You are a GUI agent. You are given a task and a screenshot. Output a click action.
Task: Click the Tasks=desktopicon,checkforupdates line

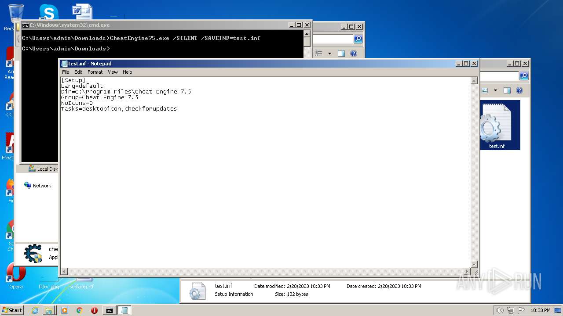coord(119,109)
